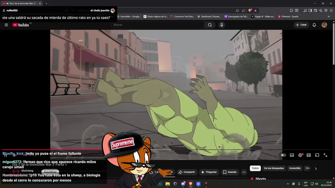Toggle subtitles with the captions icon

(292, 155)
